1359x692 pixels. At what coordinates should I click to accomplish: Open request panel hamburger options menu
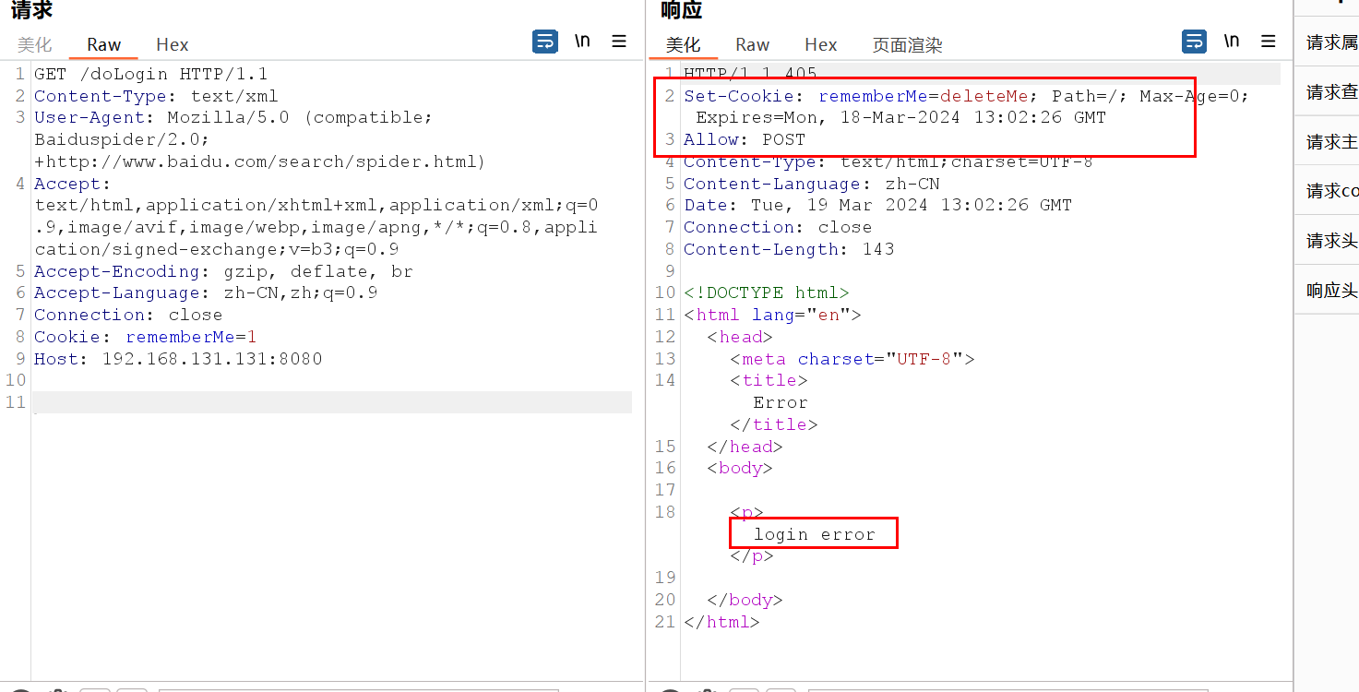(x=619, y=42)
